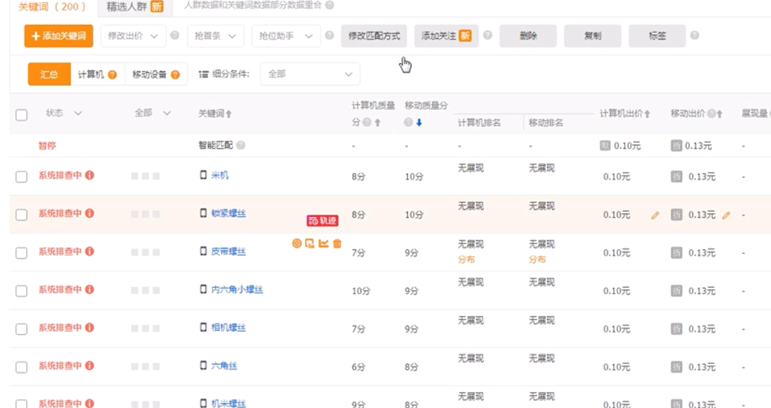
Task: Open the 抢位助手 dropdown
Action: click(286, 36)
